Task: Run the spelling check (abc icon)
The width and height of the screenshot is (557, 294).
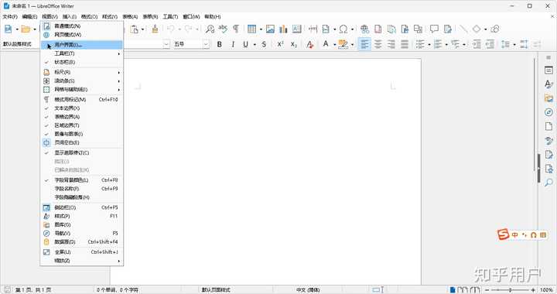Action: 223,29
